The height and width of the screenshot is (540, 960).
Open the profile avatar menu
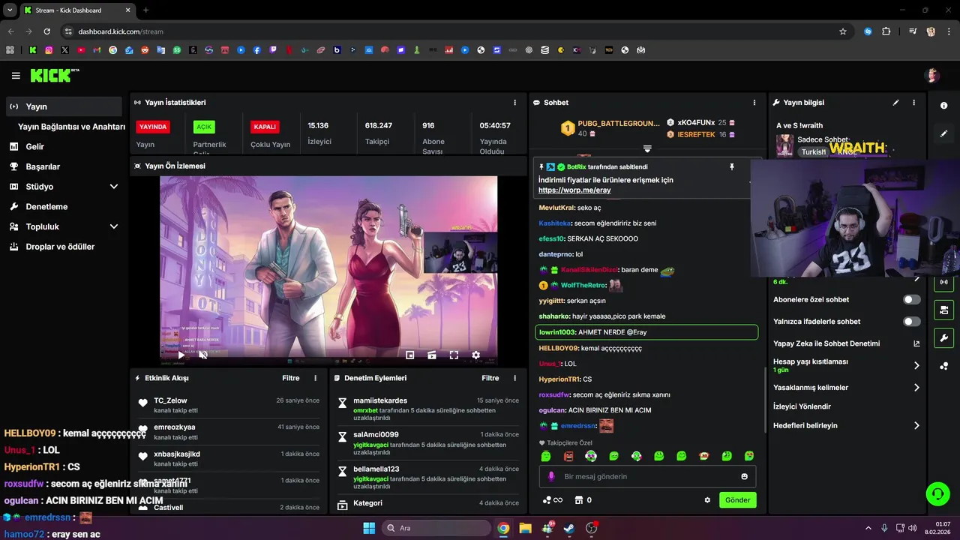(932, 75)
